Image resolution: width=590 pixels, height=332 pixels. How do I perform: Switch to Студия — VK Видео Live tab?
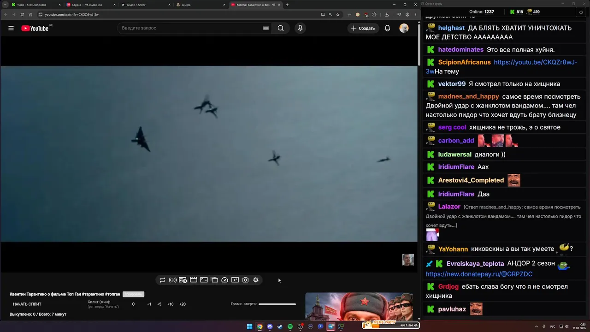[x=90, y=5]
